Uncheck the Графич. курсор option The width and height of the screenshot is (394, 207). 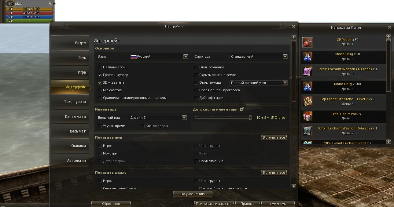click(100, 75)
